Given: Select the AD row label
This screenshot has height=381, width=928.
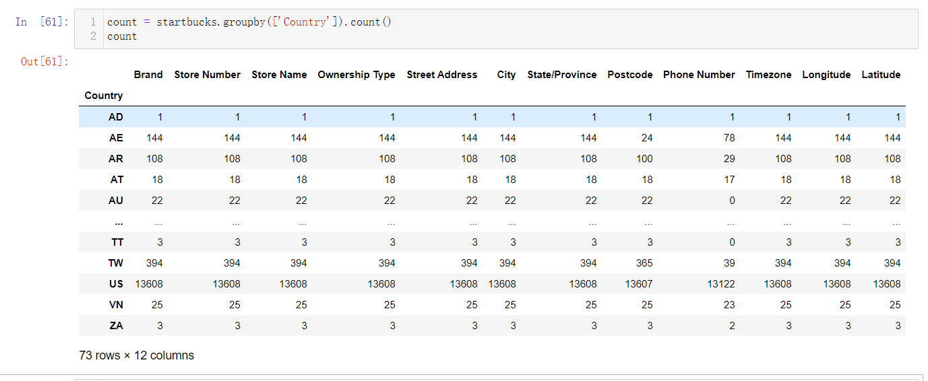Looking at the screenshot, I should click(x=116, y=117).
